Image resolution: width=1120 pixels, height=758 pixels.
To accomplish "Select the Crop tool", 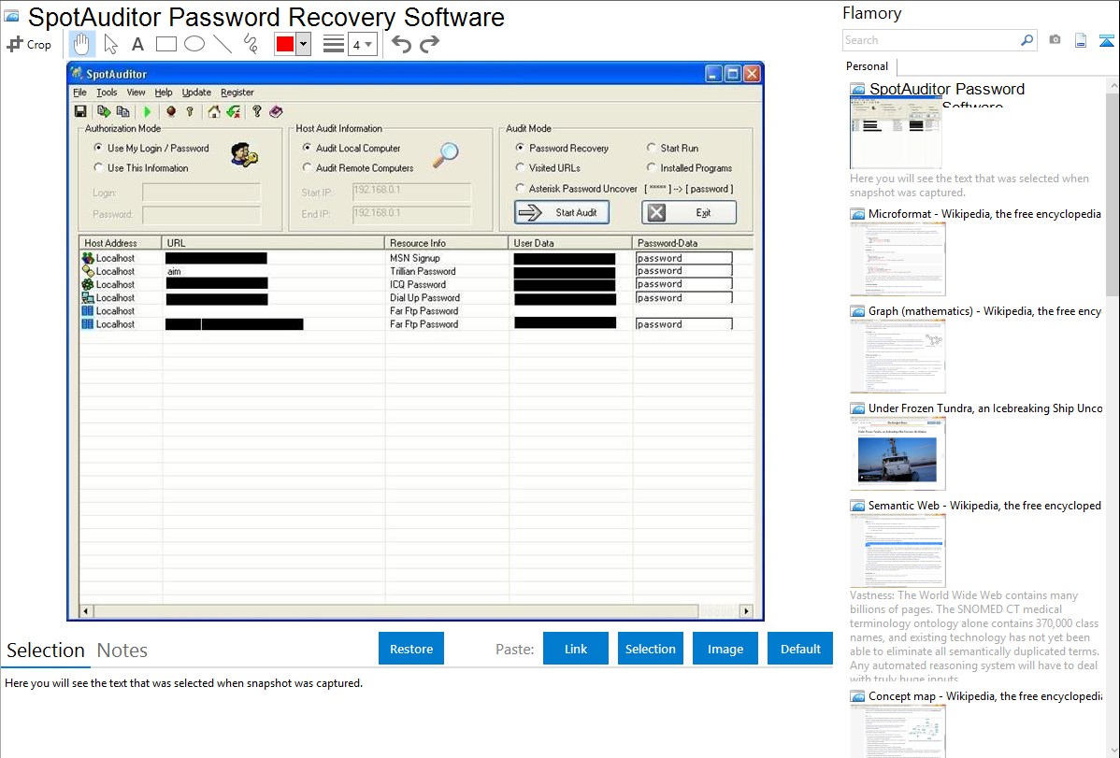I will coord(29,44).
